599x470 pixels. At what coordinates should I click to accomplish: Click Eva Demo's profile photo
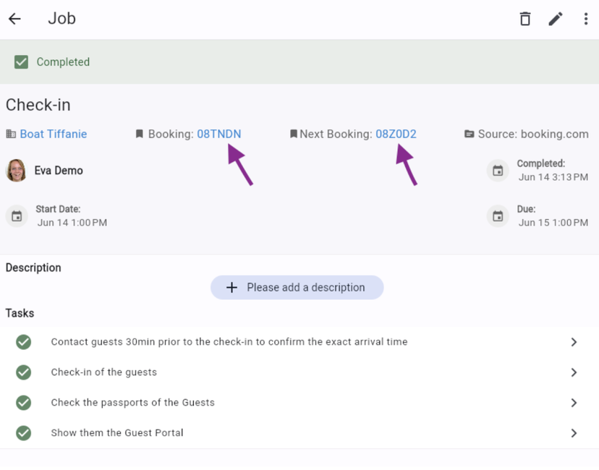16,171
